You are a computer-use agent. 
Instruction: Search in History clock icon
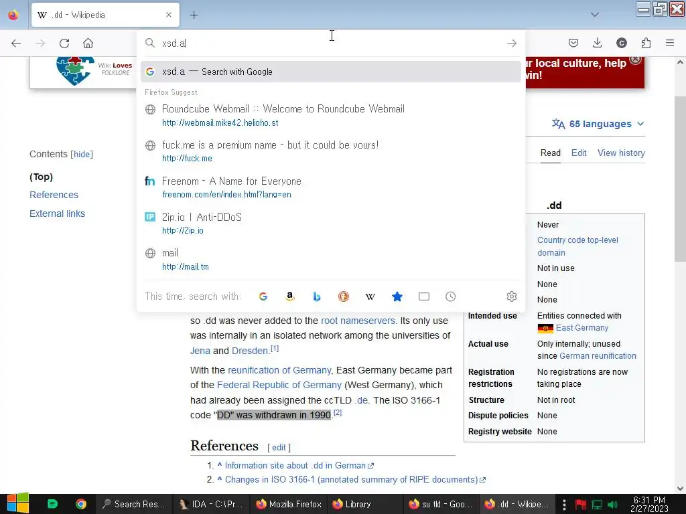(x=451, y=296)
